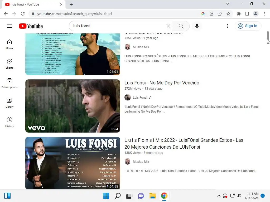Open Musica Mix channel of 735K views video
This screenshot has width=270, height=202.
(x=141, y=47)
